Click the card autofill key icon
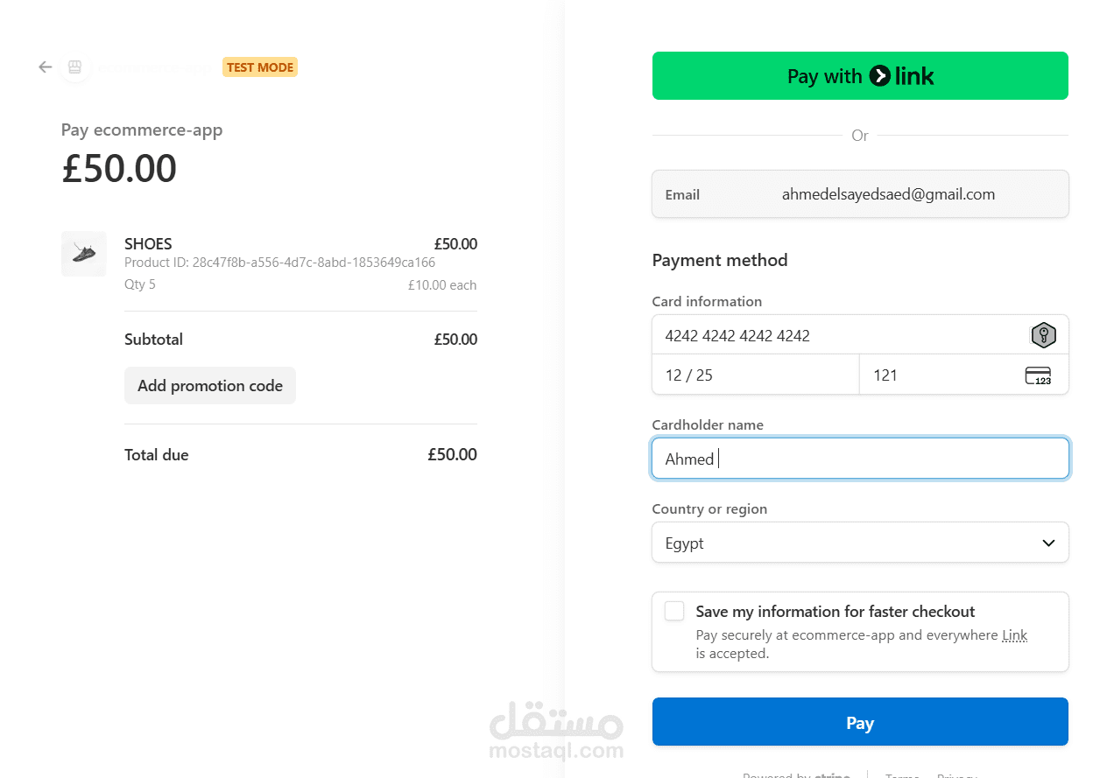The width and height of the screenshot is (1114, 778). [1042, 335]
